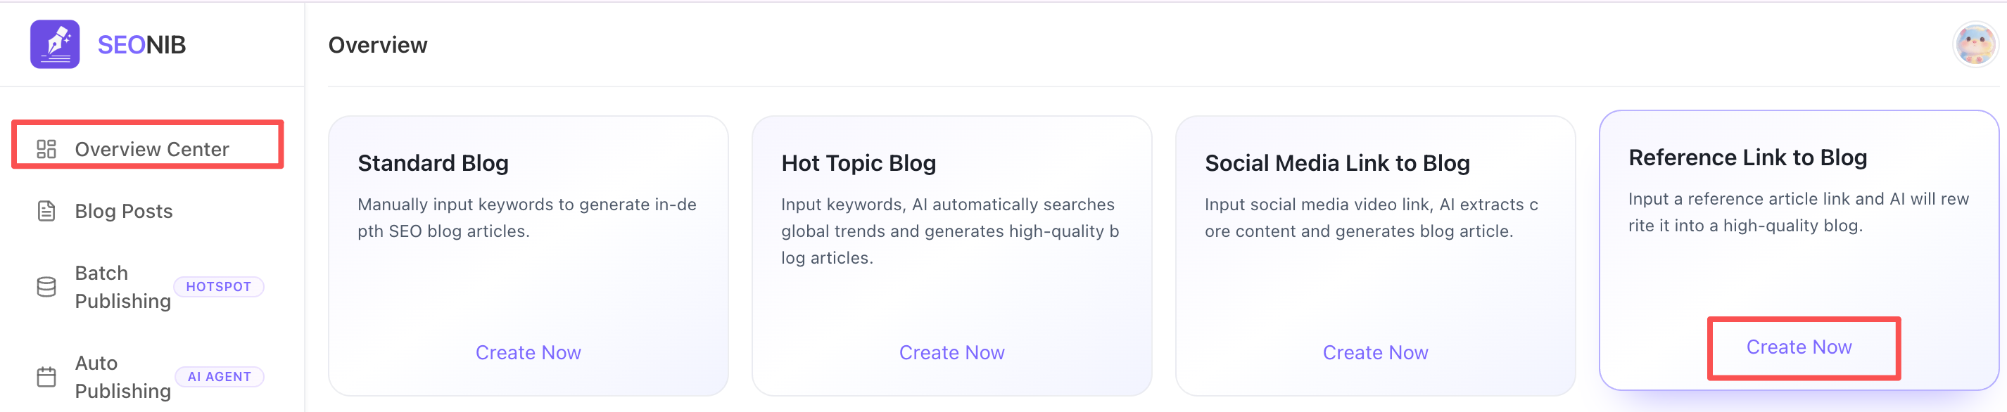Click the Auto Publishing calendar icon
The height and width of the screenshot is (412, 2007).
pyautogui.click(x=46, y=377)
